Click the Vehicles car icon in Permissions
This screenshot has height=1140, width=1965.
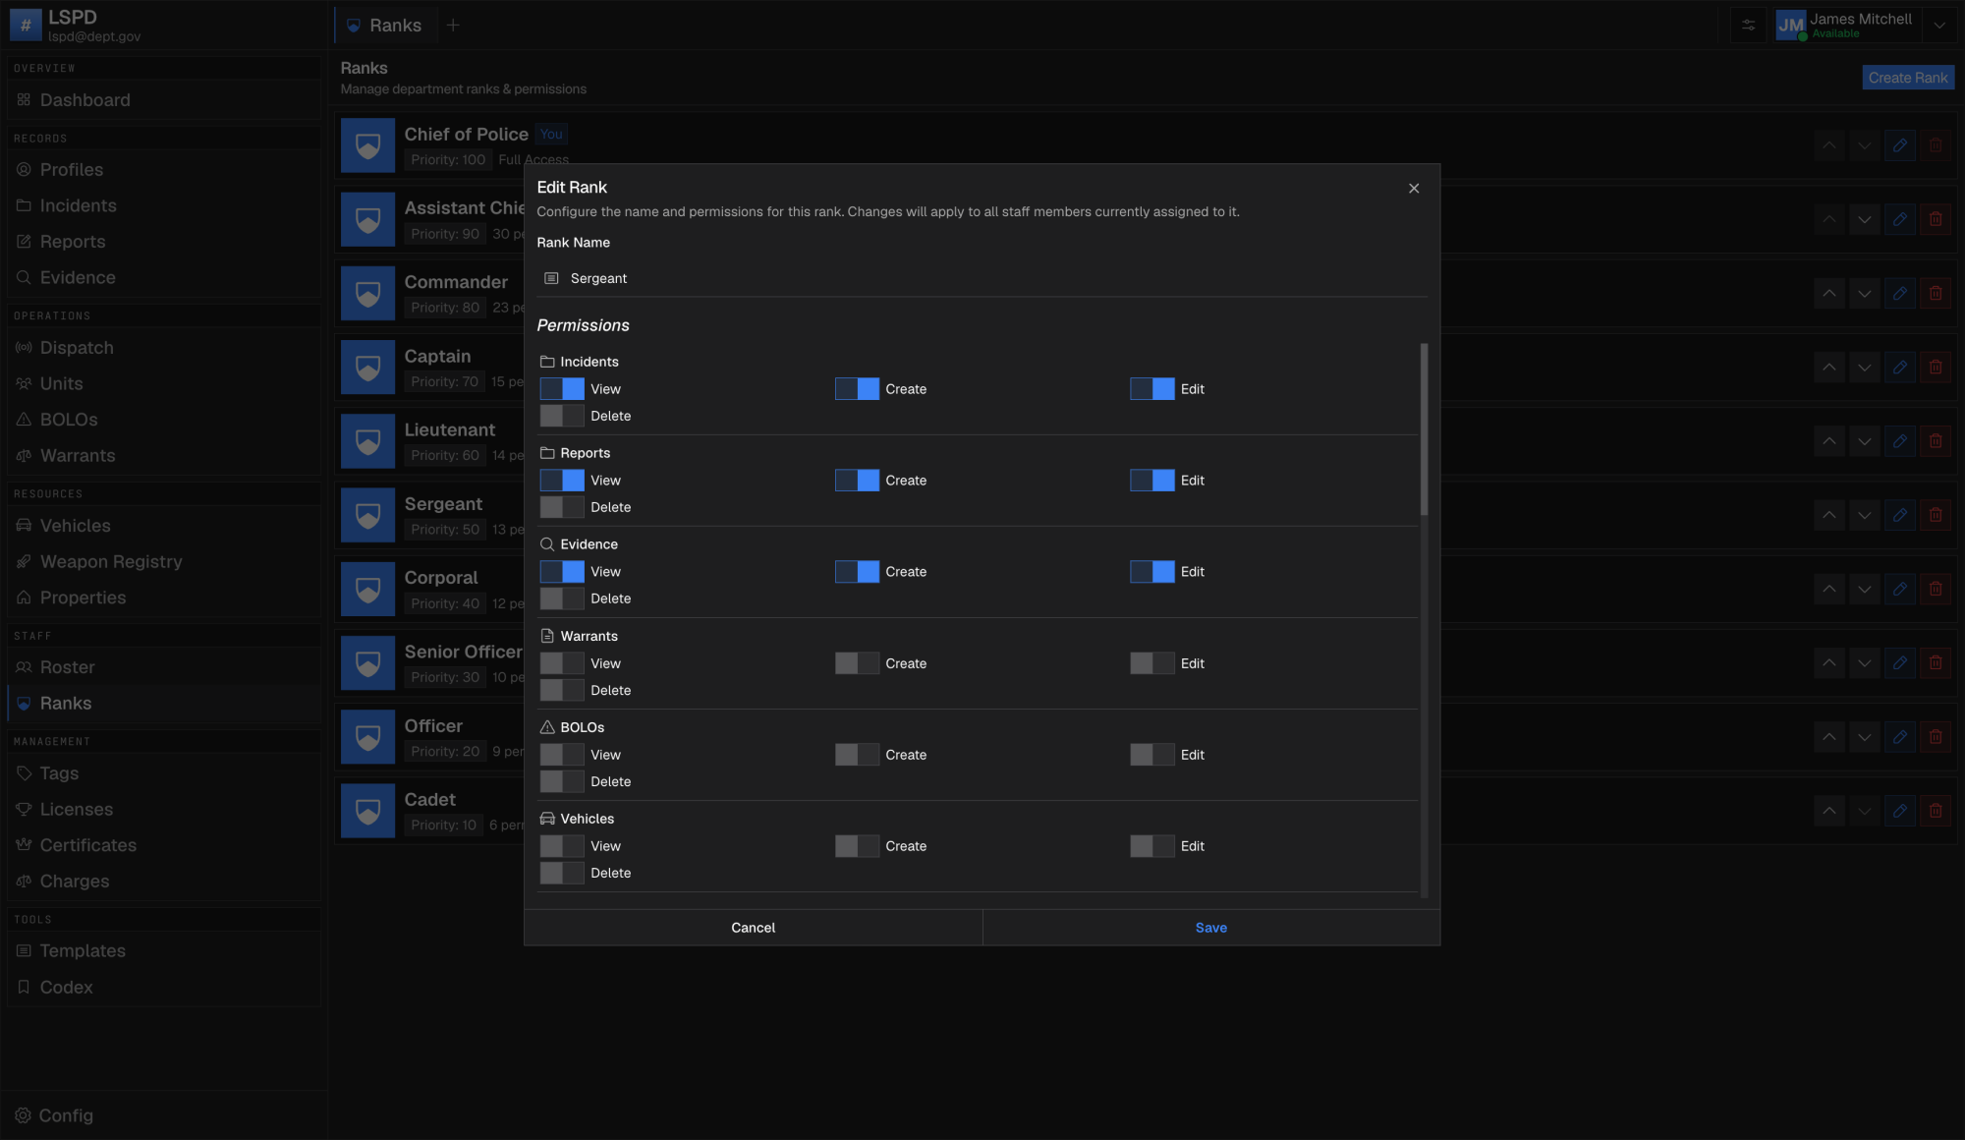(x=547, y=819)
